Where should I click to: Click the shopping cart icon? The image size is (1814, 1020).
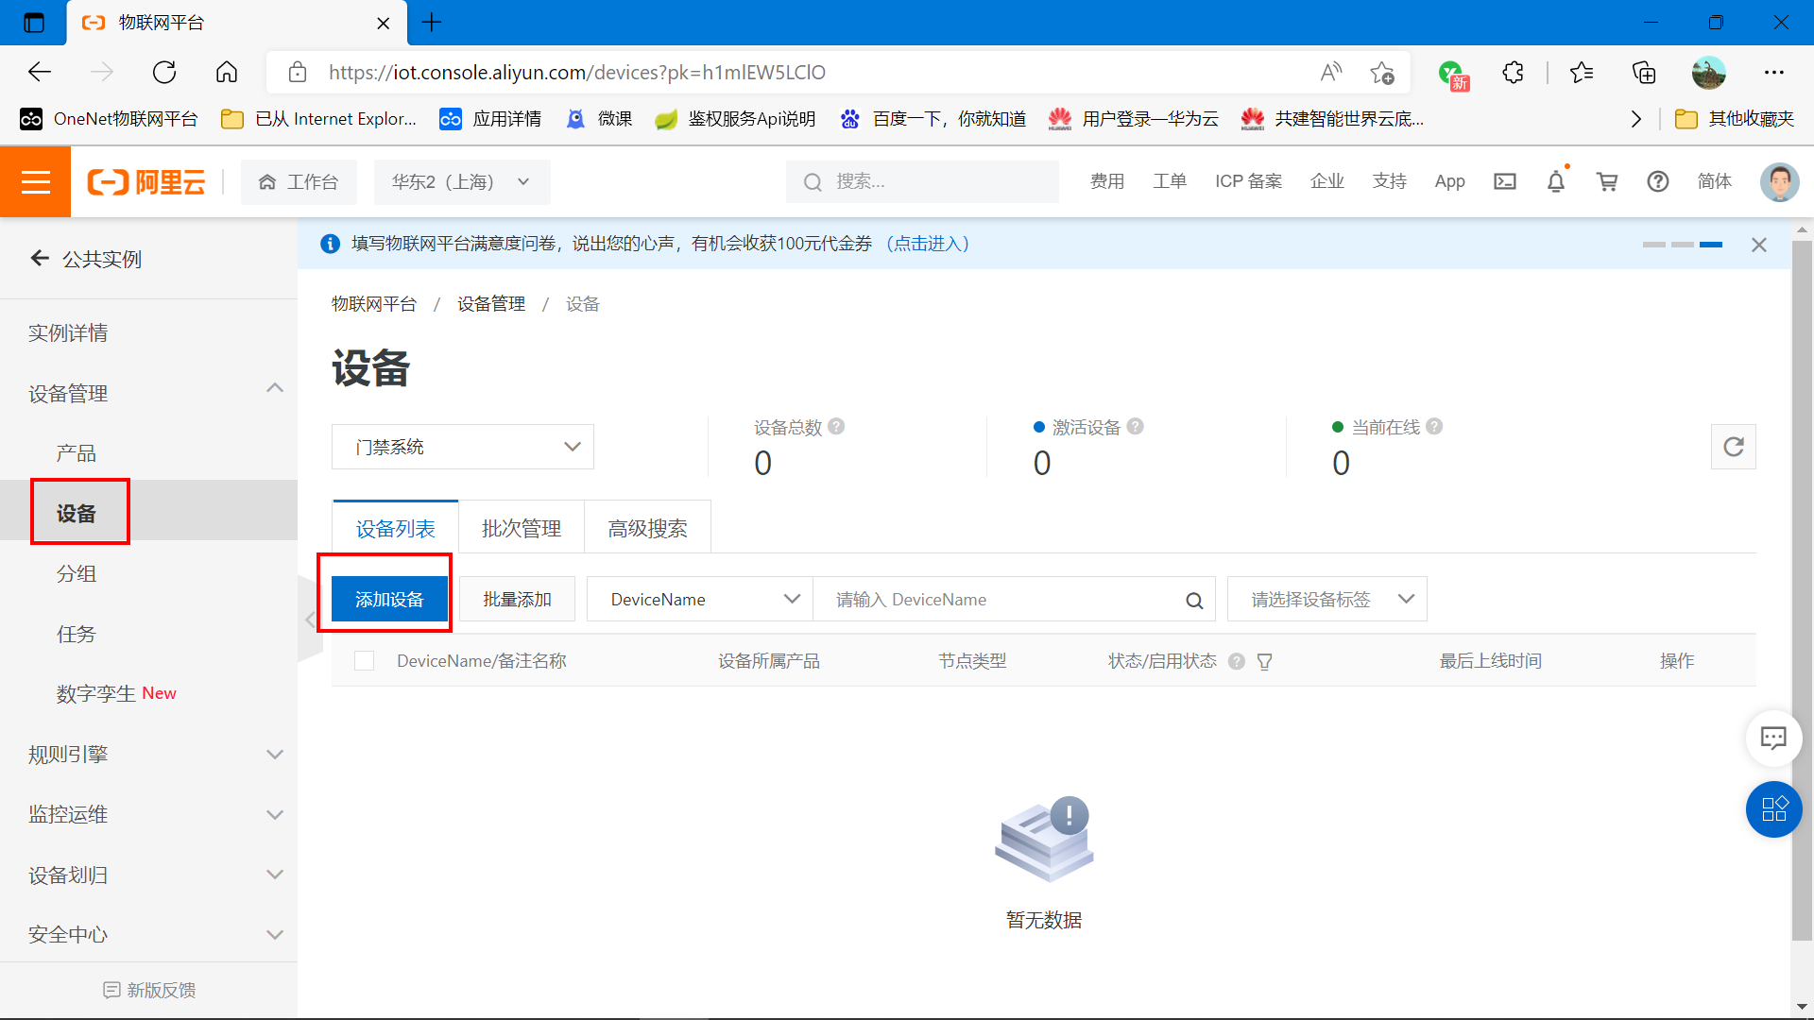pos(1606,182)
